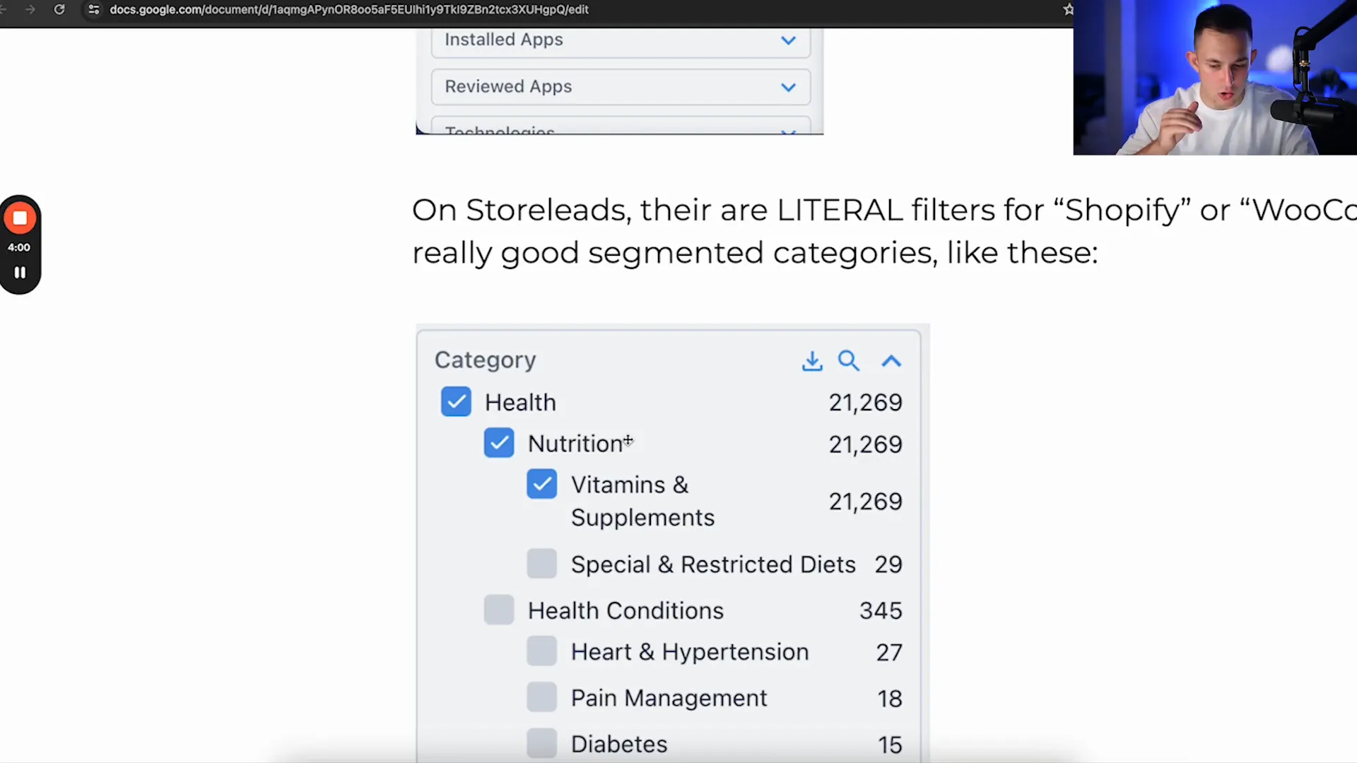This screenshot has height=763, width=1357.
Task: Stop the screen recording with red button
Action: coord(20,218)
